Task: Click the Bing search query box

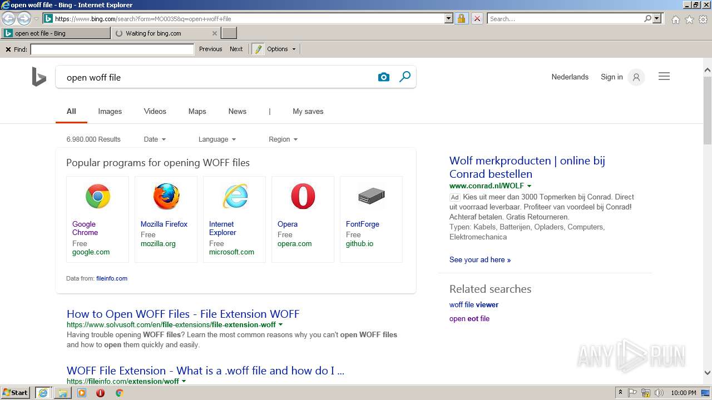Action: click(217, 77)
